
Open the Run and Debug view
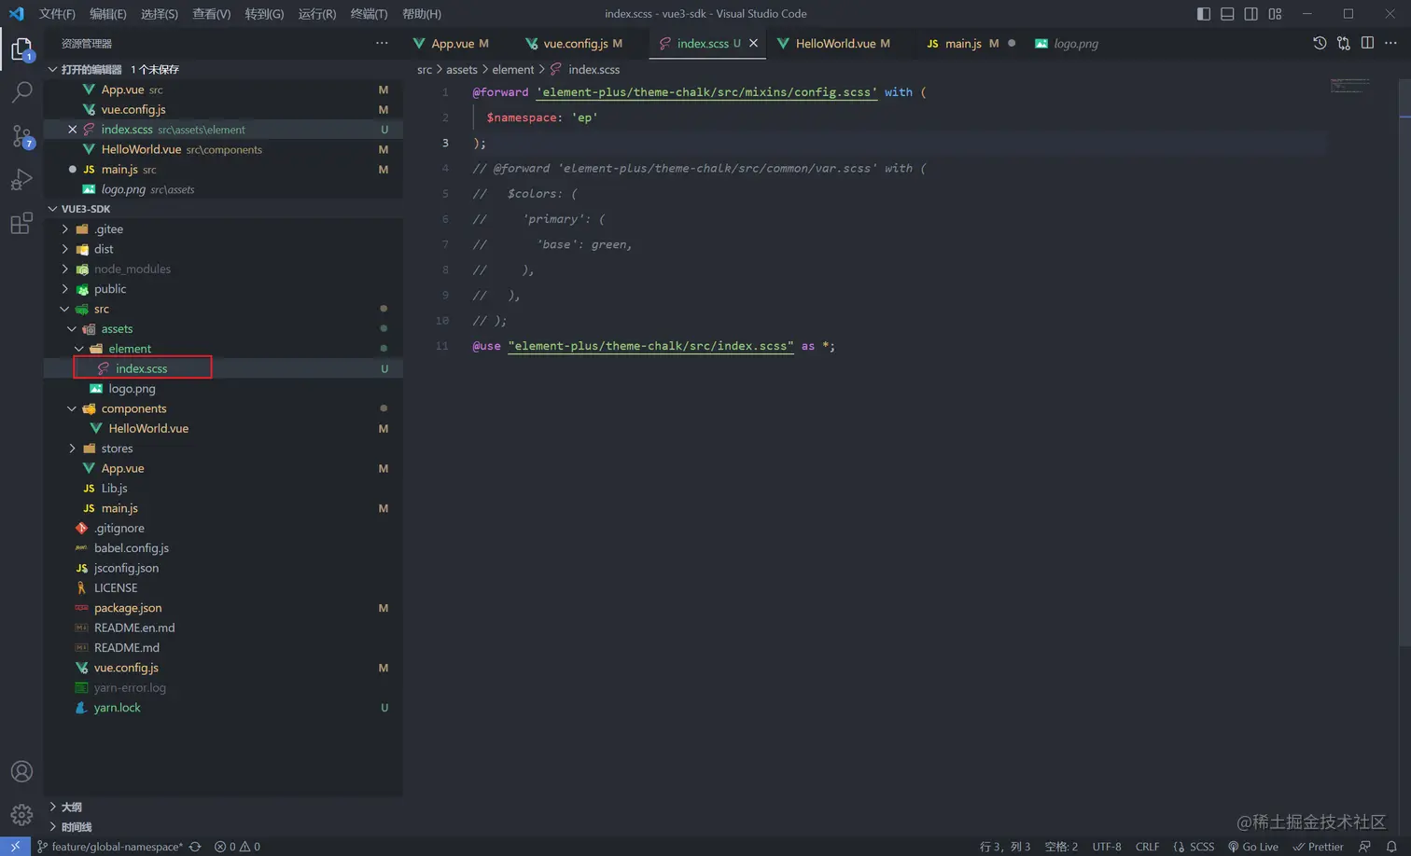21,179
